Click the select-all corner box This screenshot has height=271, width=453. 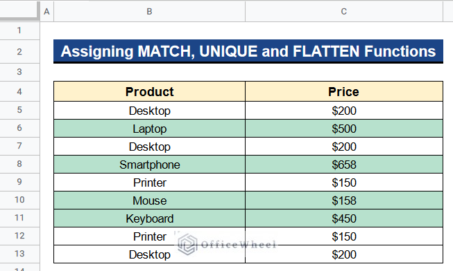(x=19, y=11)
